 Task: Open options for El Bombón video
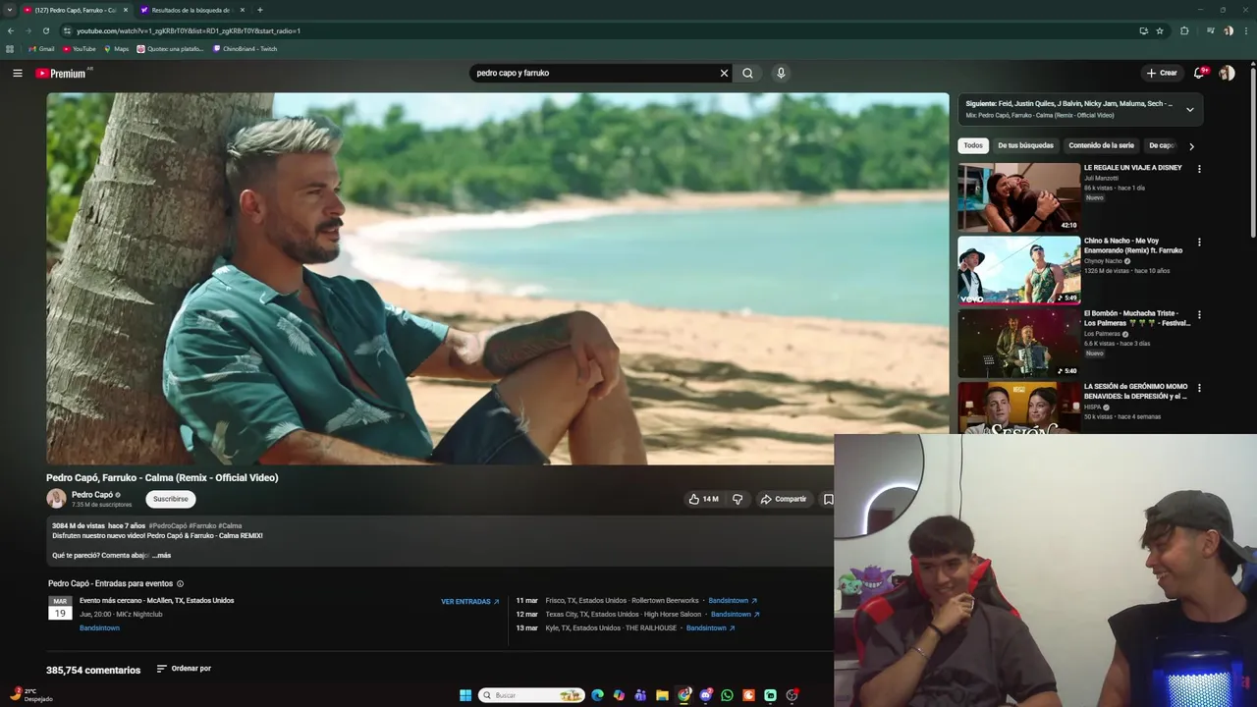tap(1199, 315)
